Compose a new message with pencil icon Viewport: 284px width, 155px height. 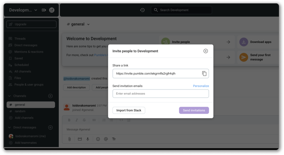52,10
